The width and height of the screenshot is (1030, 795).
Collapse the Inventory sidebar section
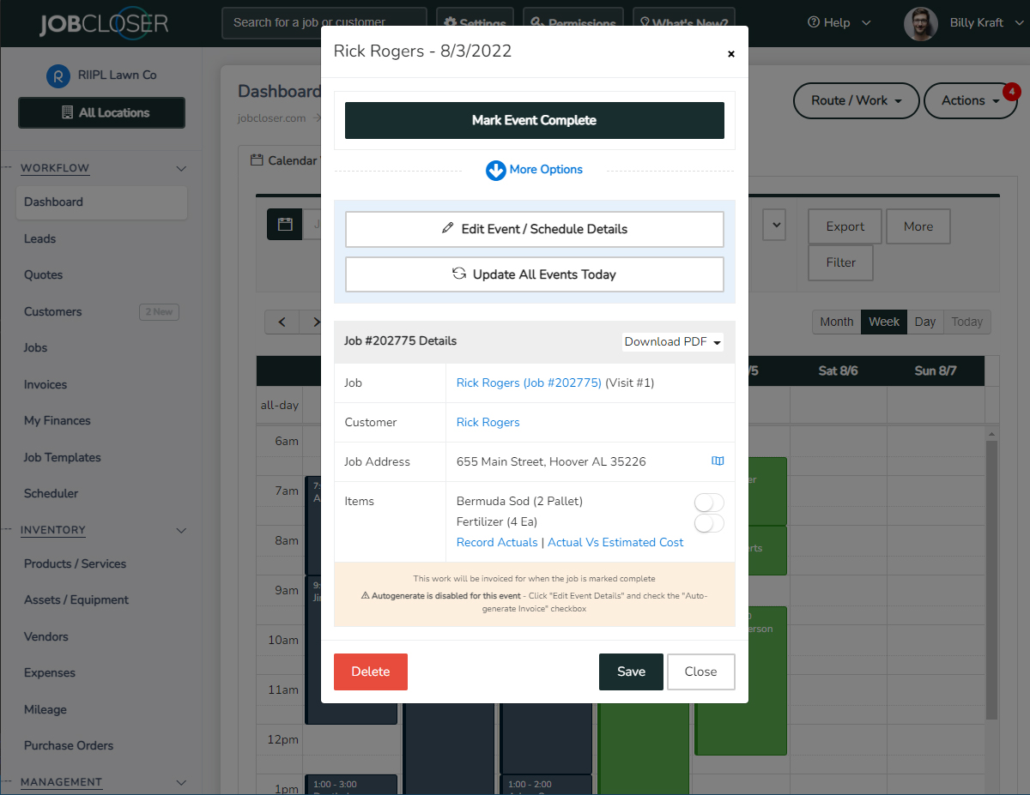[x=180, y=530]
